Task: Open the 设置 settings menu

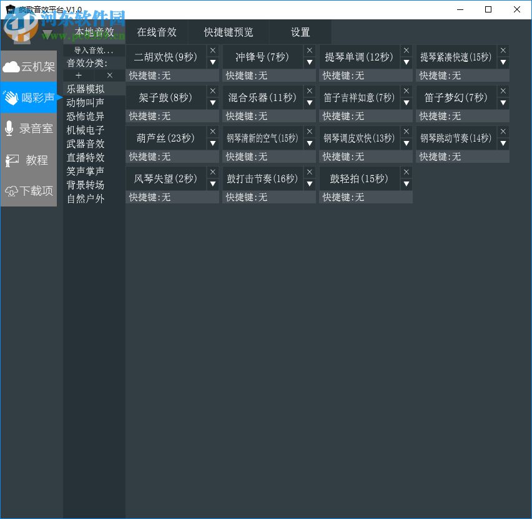Action: click(300, 32)
